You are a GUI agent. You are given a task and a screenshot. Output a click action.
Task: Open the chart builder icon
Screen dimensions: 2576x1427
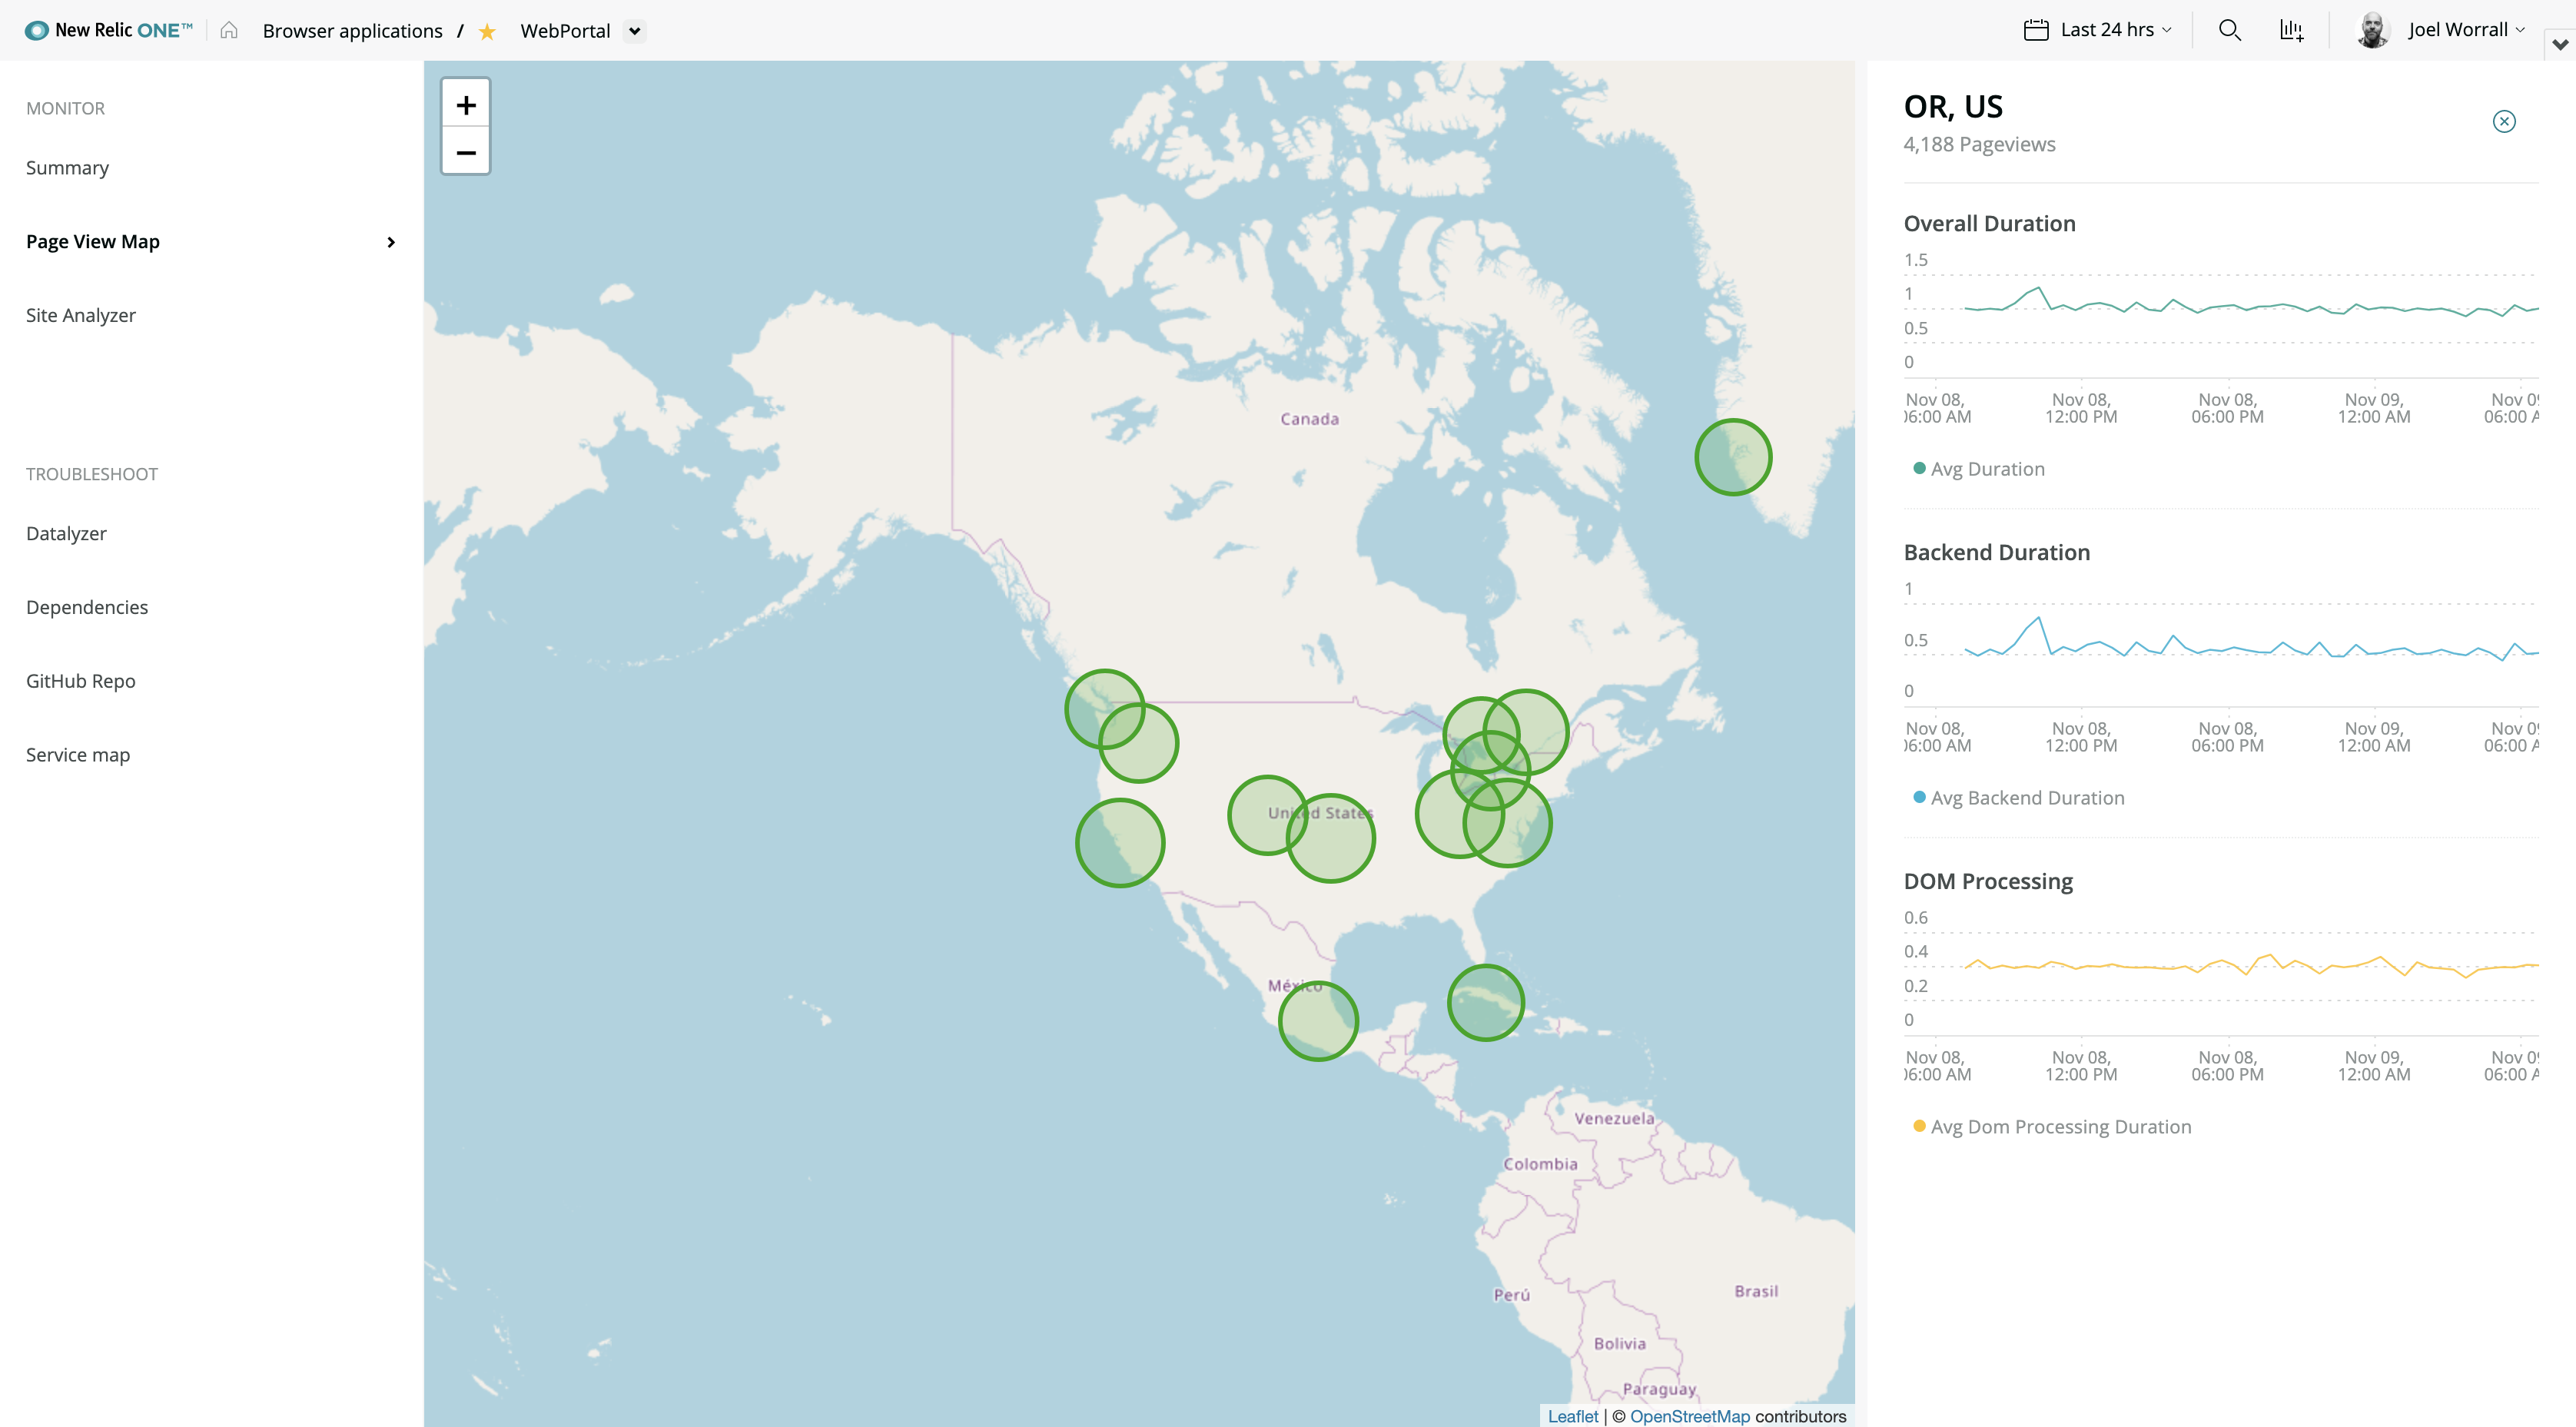pos(2291,30)
